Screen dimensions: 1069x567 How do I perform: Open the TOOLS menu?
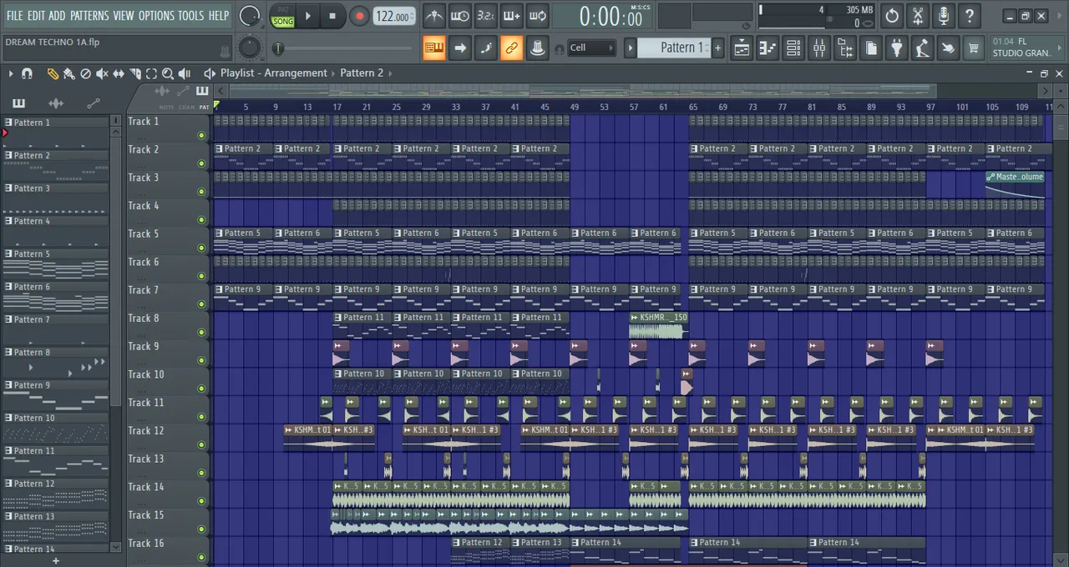(x=190, y=16)
